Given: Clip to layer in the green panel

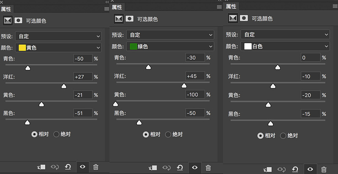Looking at the screenshot, I should pos(153,168).
